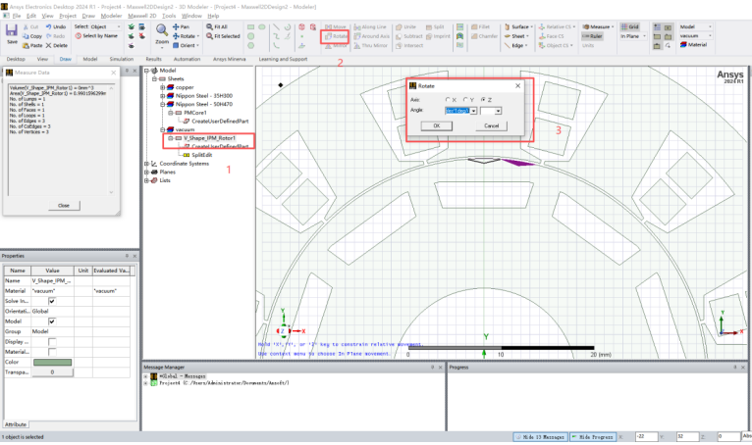Image resolution: width=752 pixels, height=445 pixels.
Task: Expand the Coordinate Systems tree node
Action: [146, 164]
